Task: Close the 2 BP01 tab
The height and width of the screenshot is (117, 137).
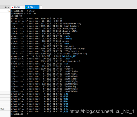Action: click(x=37, y=7)
